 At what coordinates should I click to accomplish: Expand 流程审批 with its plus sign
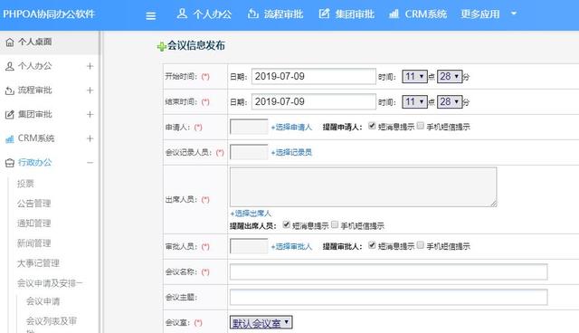pos(90,90)
